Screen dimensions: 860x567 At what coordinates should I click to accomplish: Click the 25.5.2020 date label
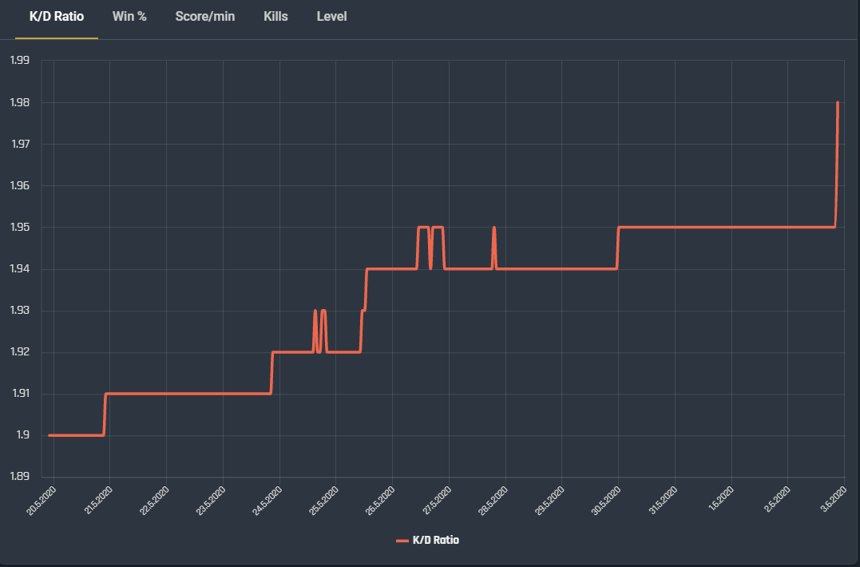(x=324, y=501)
